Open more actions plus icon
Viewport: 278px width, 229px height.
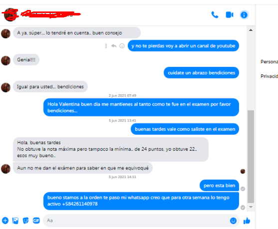tap(5, 221)
